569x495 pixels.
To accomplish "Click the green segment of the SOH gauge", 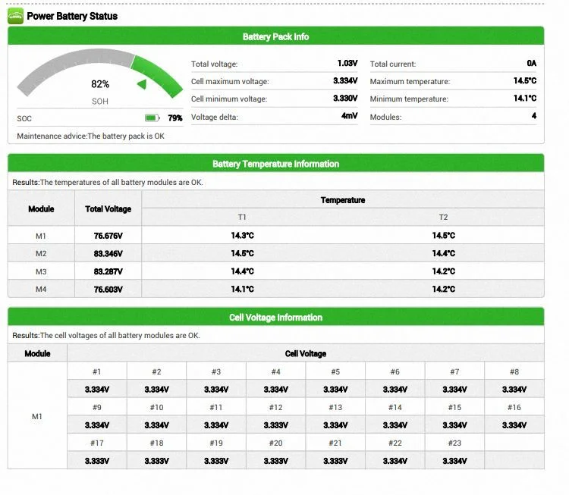I will (x=157, y=76).
